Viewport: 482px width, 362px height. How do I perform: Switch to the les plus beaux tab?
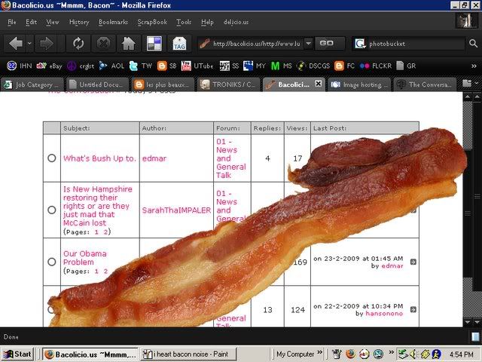point(163,84)
